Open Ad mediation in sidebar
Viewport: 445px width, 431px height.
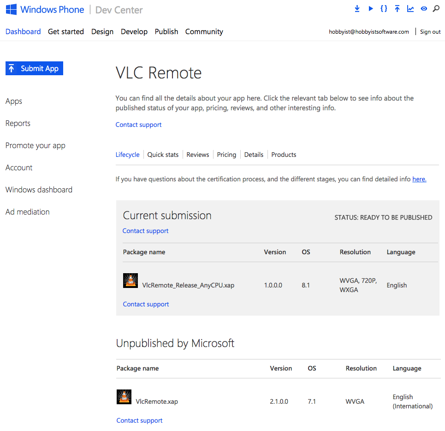[28, 212]
